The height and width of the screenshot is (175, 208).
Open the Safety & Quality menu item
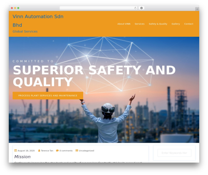158,24
